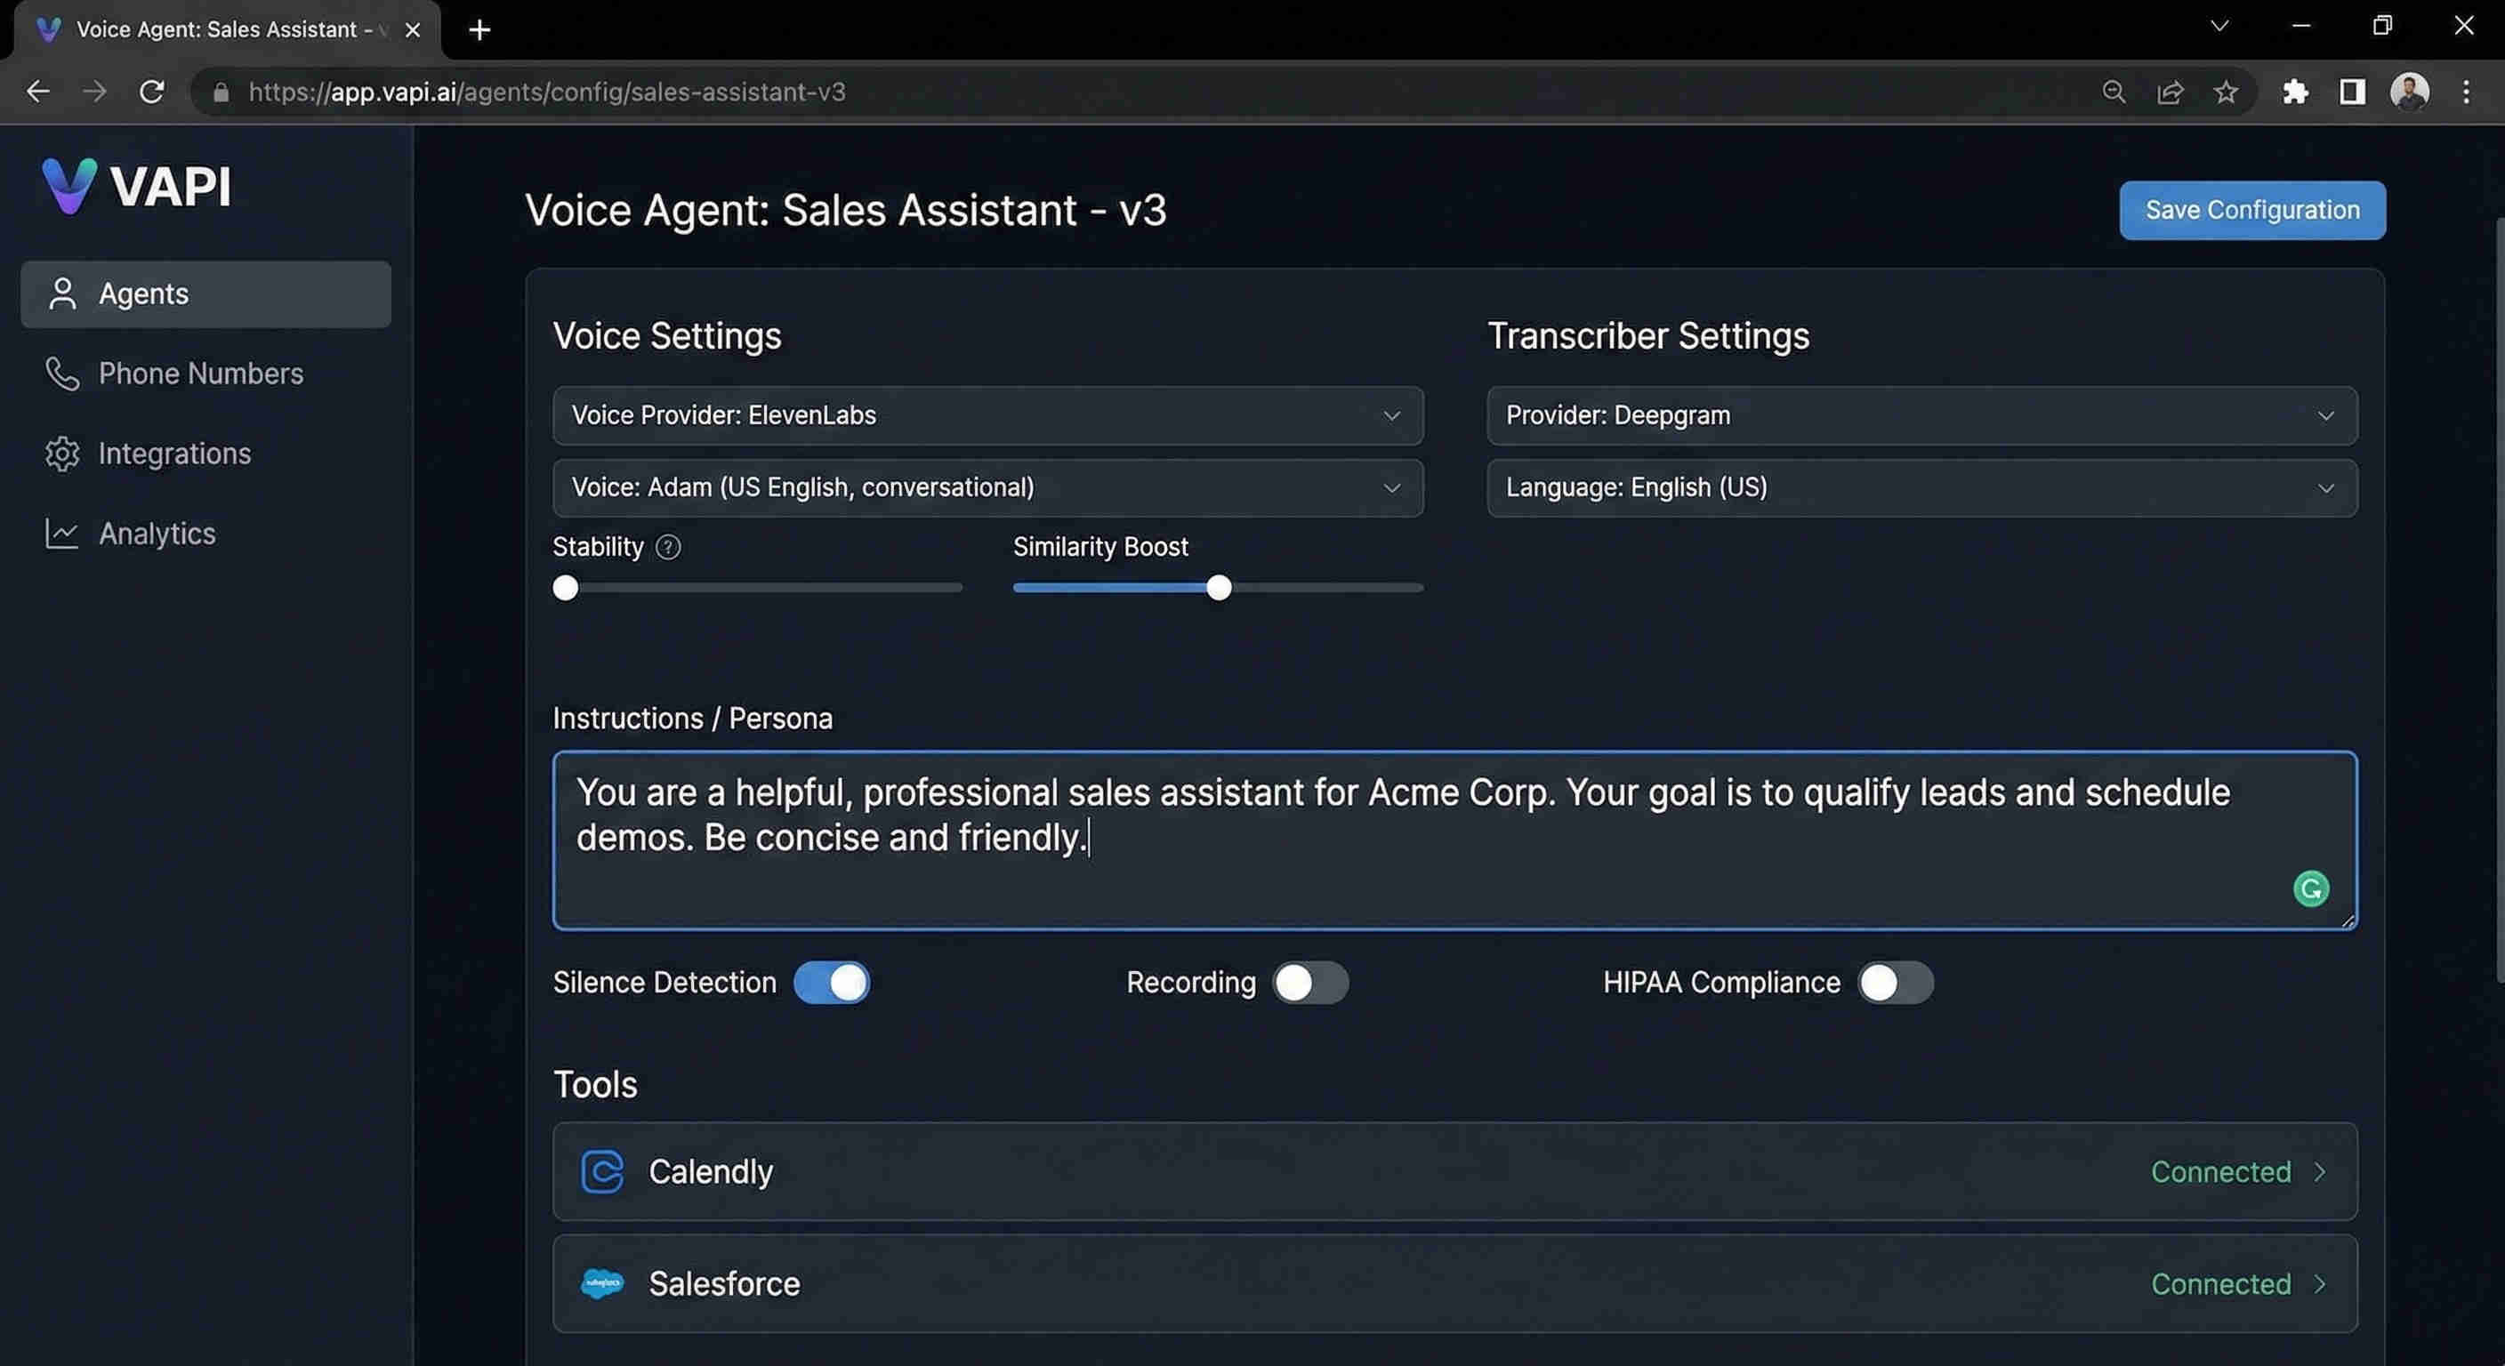The width and height of the screenshot is (2505, 1366).
Task: Open the Agents sidebar item
Action: [x=206, y=293]
